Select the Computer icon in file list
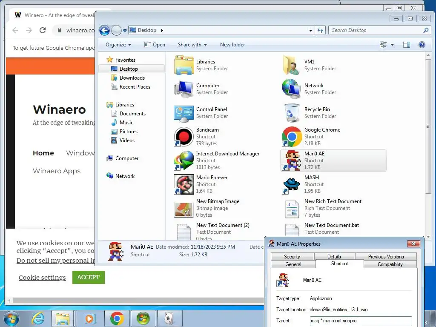Viewport: 436px width, 327px height. coord(184,89)
